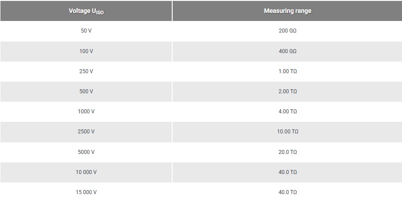The height and width of the screenshot is (203, 402).
Task: Select the 200 GΩ measuring range cell
Action: 287,31
